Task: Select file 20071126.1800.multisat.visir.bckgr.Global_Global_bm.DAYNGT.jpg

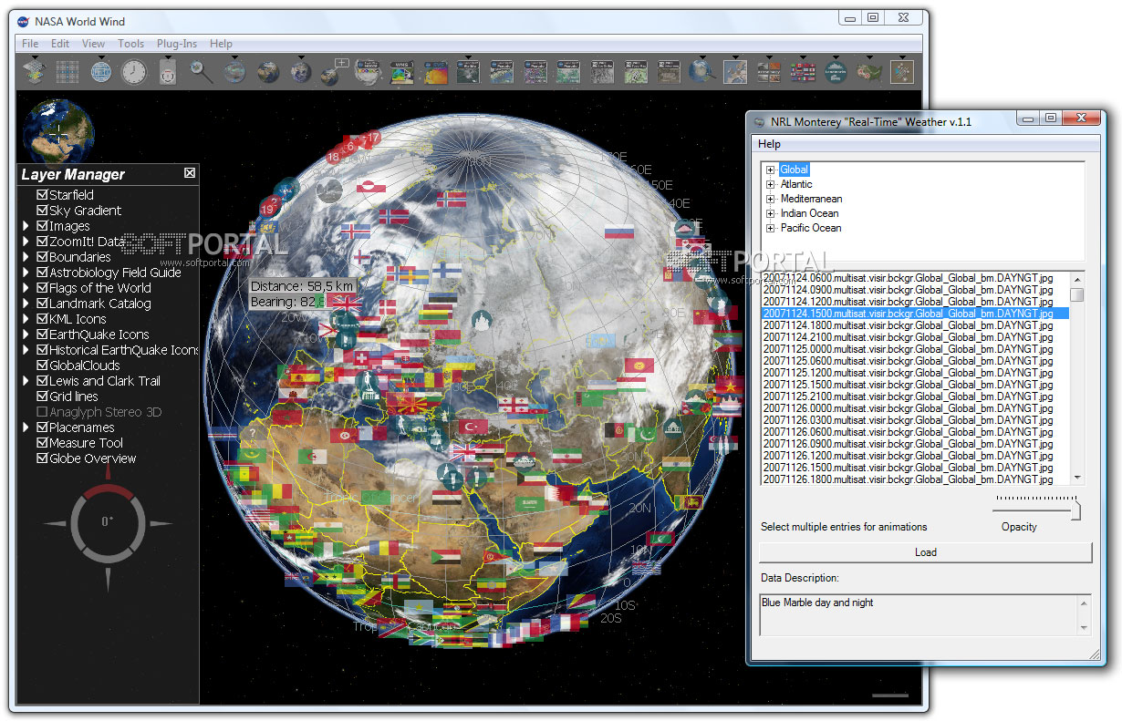Action: 908,479
